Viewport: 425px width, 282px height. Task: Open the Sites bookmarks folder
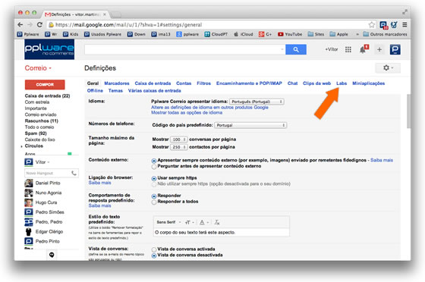pyautogui.click(x=316, y=34)
